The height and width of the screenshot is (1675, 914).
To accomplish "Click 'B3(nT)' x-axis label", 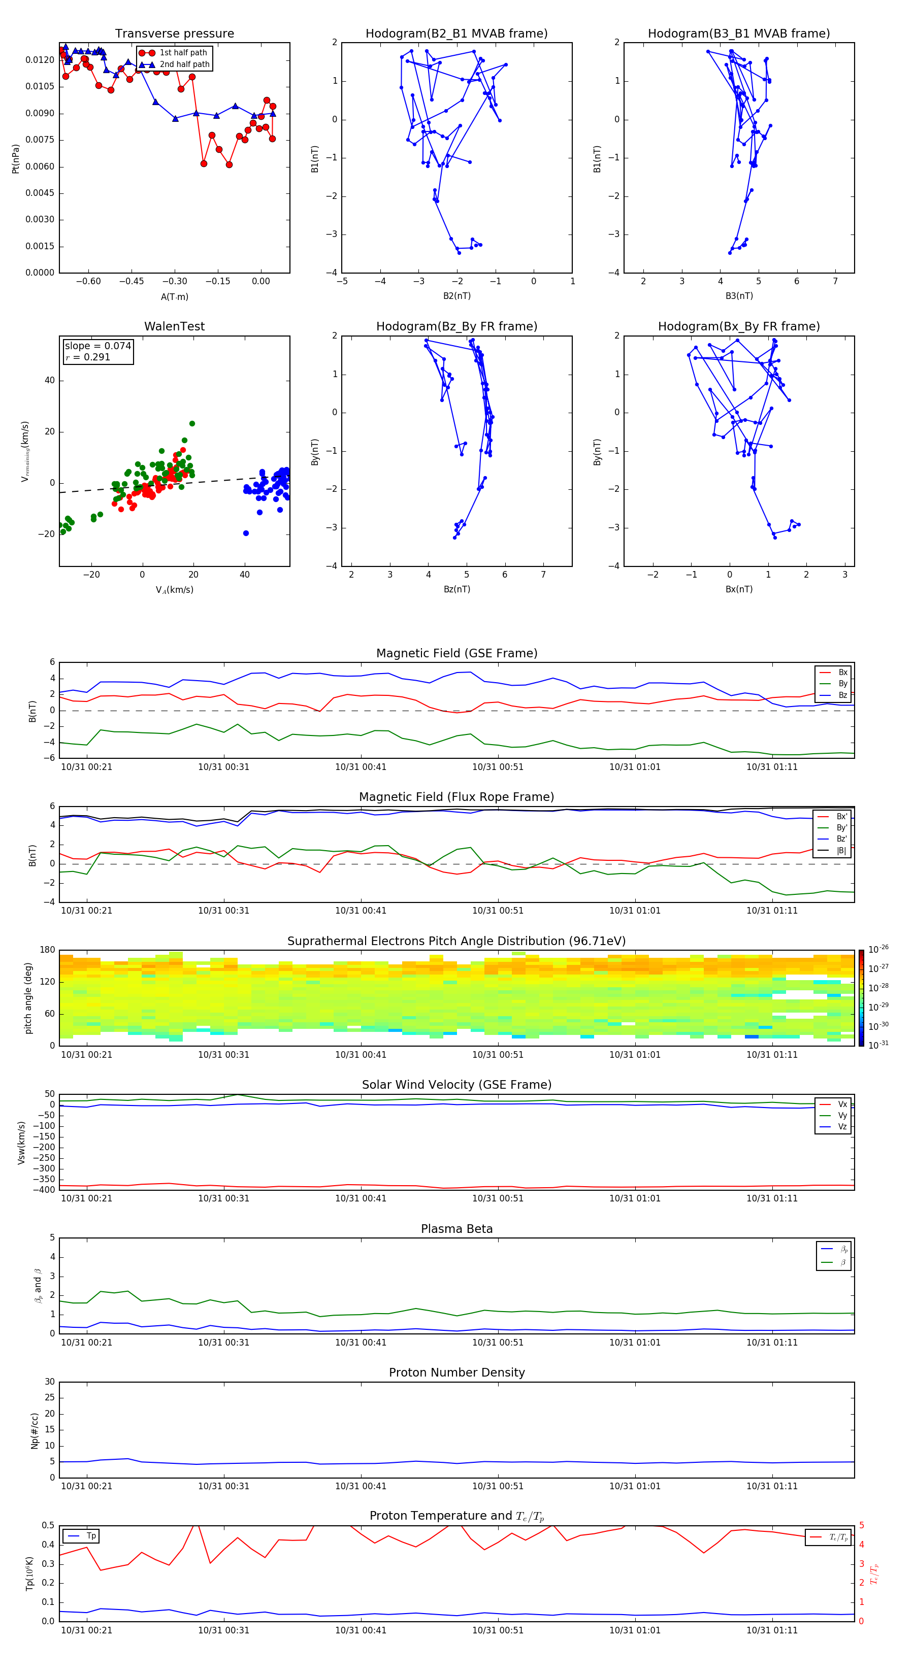I will 739,296.
